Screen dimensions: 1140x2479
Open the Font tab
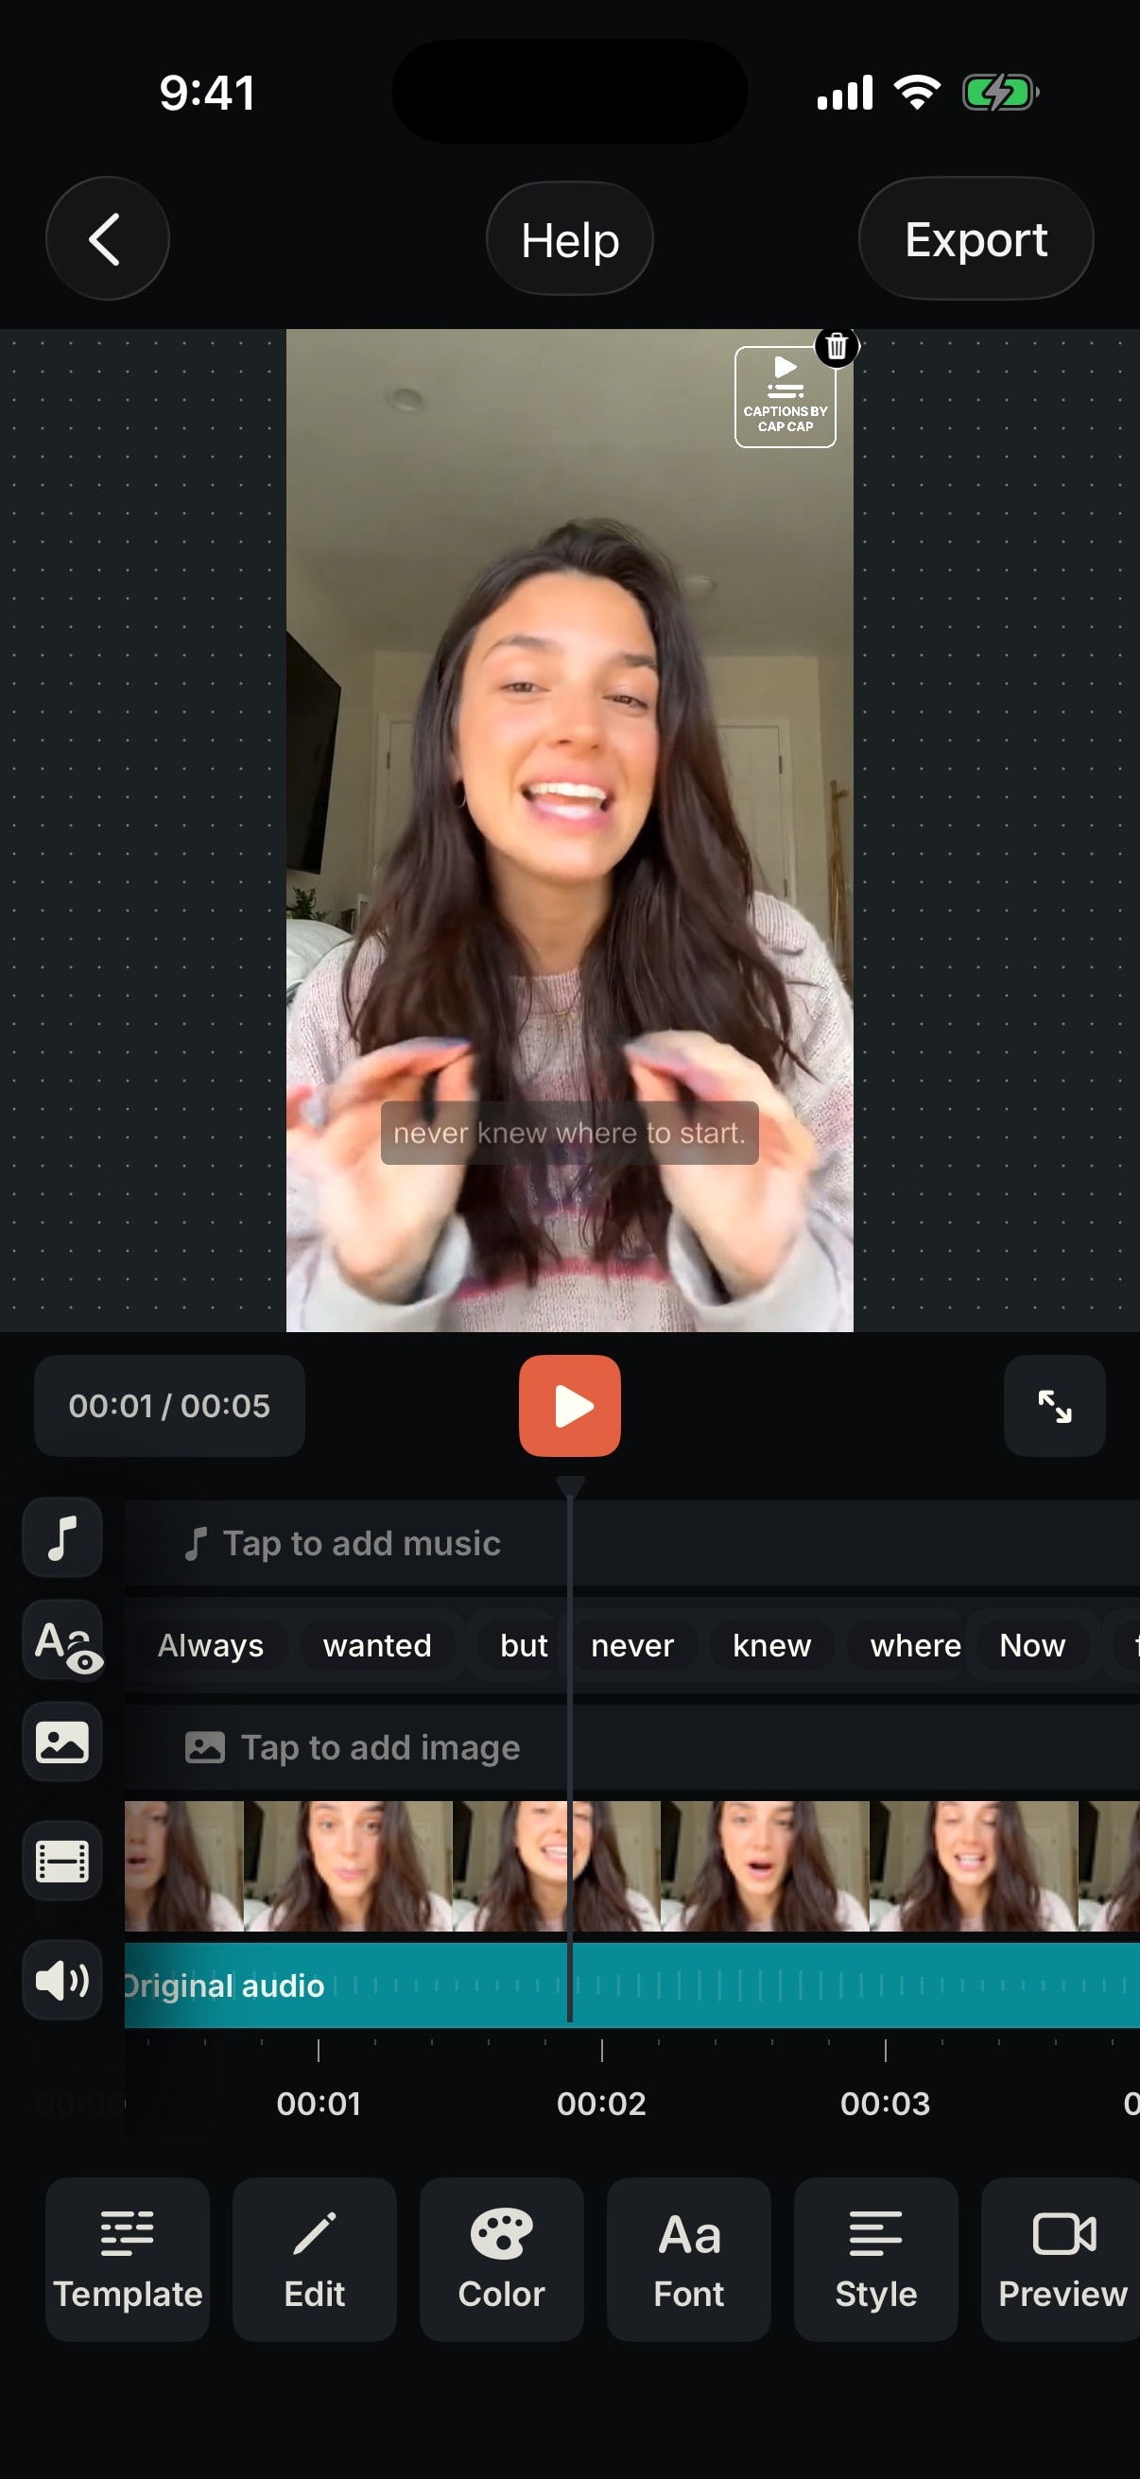point(689,2261)
